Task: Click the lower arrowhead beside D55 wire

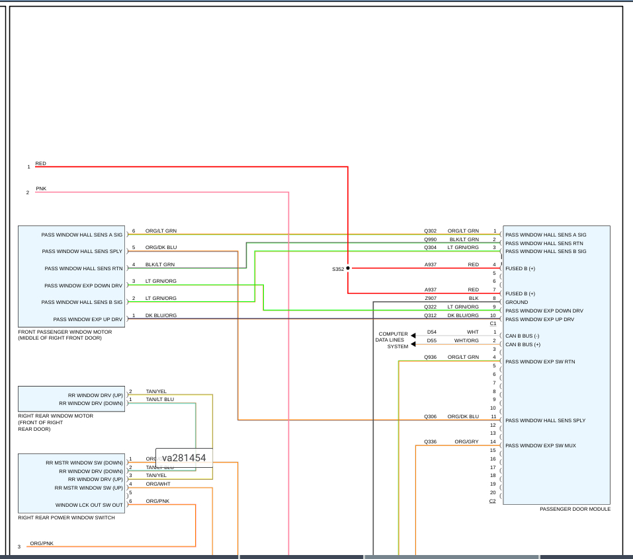Action: (x=413, y=344)
